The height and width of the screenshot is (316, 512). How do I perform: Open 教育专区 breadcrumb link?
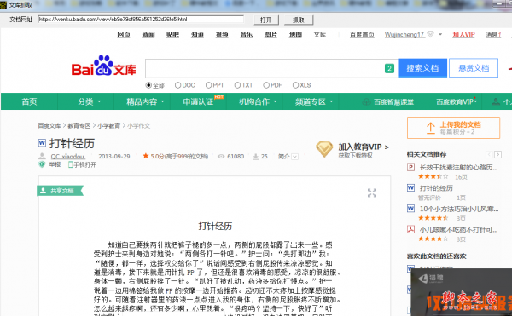coord(79,126)
